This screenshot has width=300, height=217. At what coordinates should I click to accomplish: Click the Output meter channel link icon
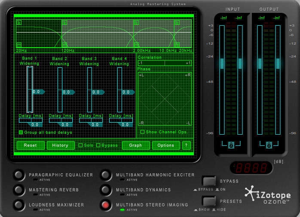click(269, 145)
